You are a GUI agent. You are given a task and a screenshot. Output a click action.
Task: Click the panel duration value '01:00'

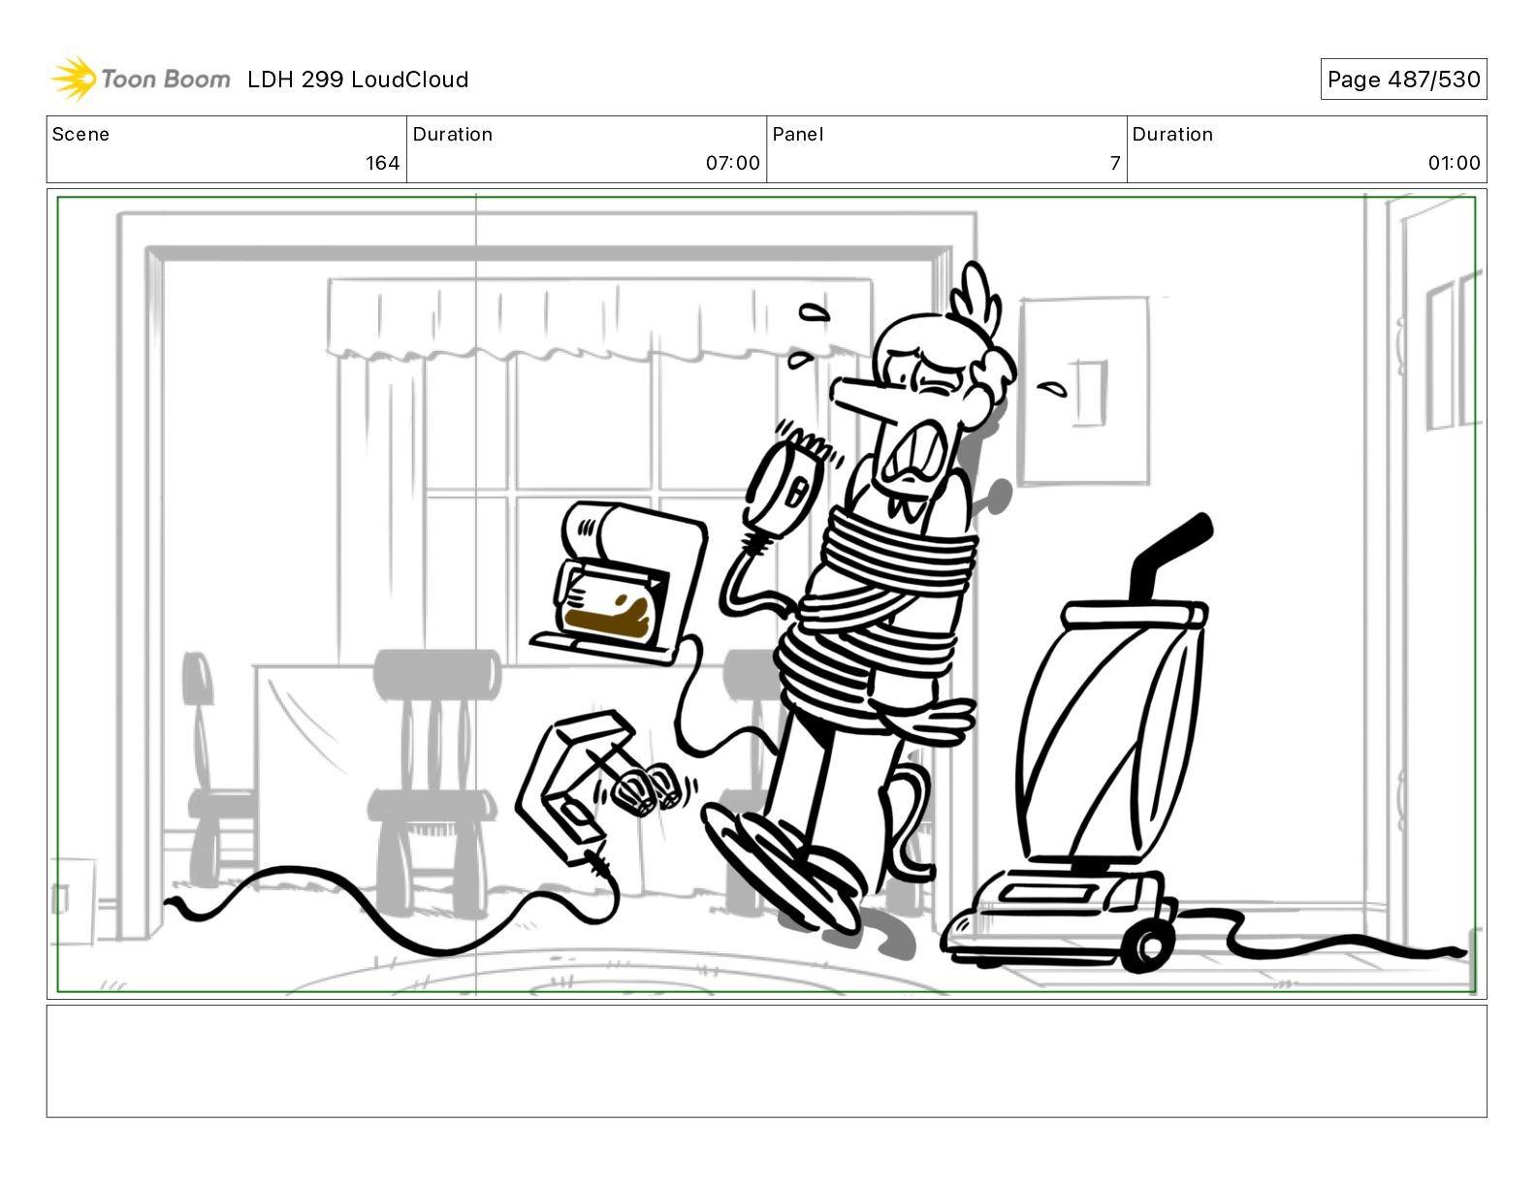pos(1454,163)
